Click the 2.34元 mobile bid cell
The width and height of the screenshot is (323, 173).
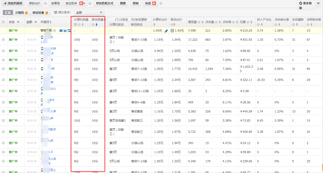(176, 80)
